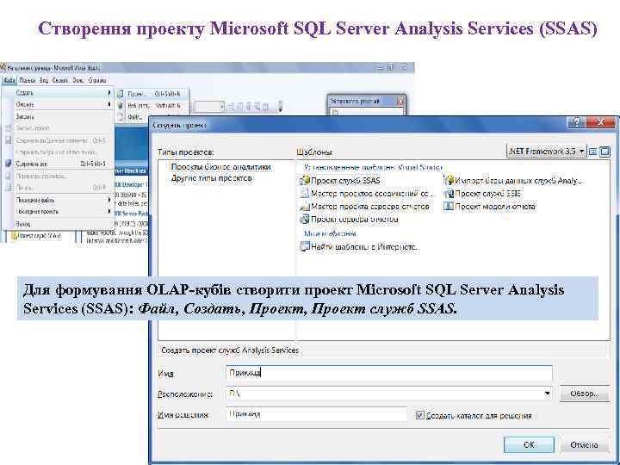Open the toolbar combo box in Visual Studio
This screenshot has width=620, height=465.
(209, 107)
